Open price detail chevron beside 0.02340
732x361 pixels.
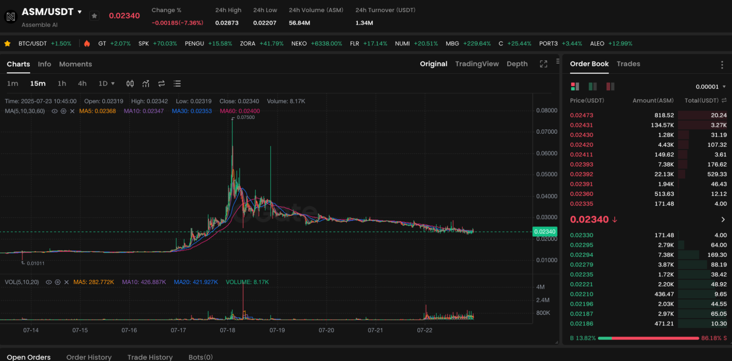pyautogui.click(x=723, y=220)
